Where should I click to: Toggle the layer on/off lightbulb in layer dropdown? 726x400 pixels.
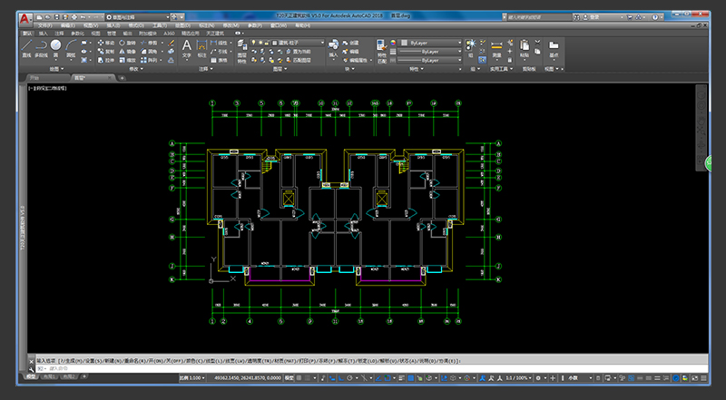pos(254,43)
